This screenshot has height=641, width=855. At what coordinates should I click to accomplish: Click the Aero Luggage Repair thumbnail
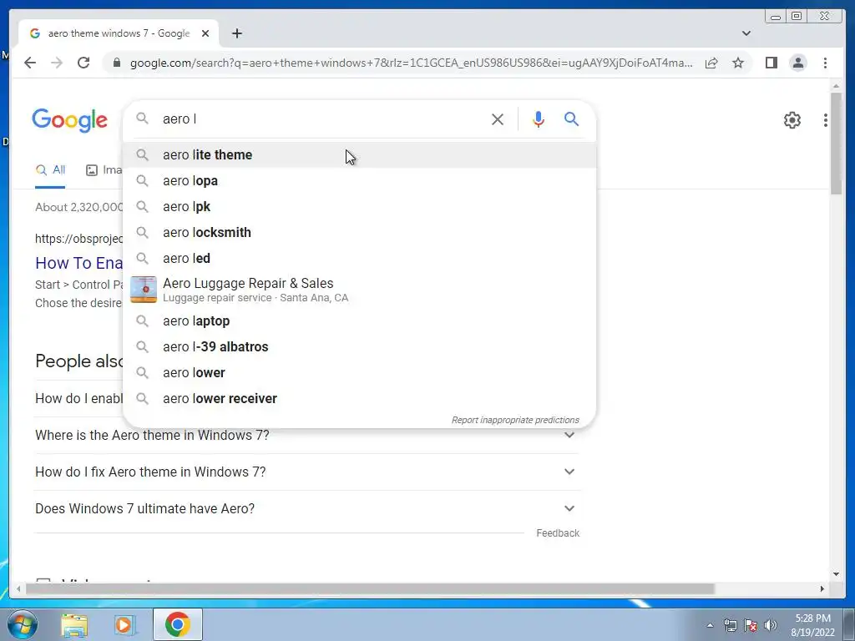point(144,290)
